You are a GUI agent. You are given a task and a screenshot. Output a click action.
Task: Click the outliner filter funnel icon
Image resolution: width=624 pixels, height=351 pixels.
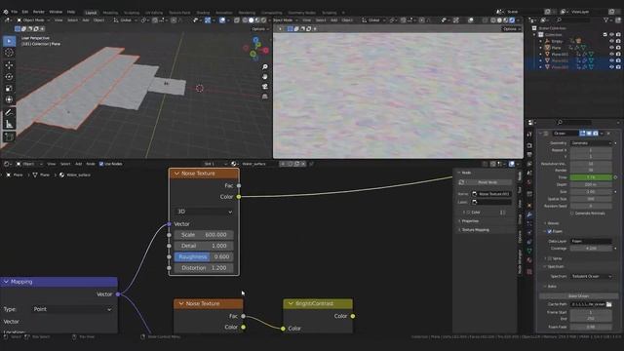606,19
